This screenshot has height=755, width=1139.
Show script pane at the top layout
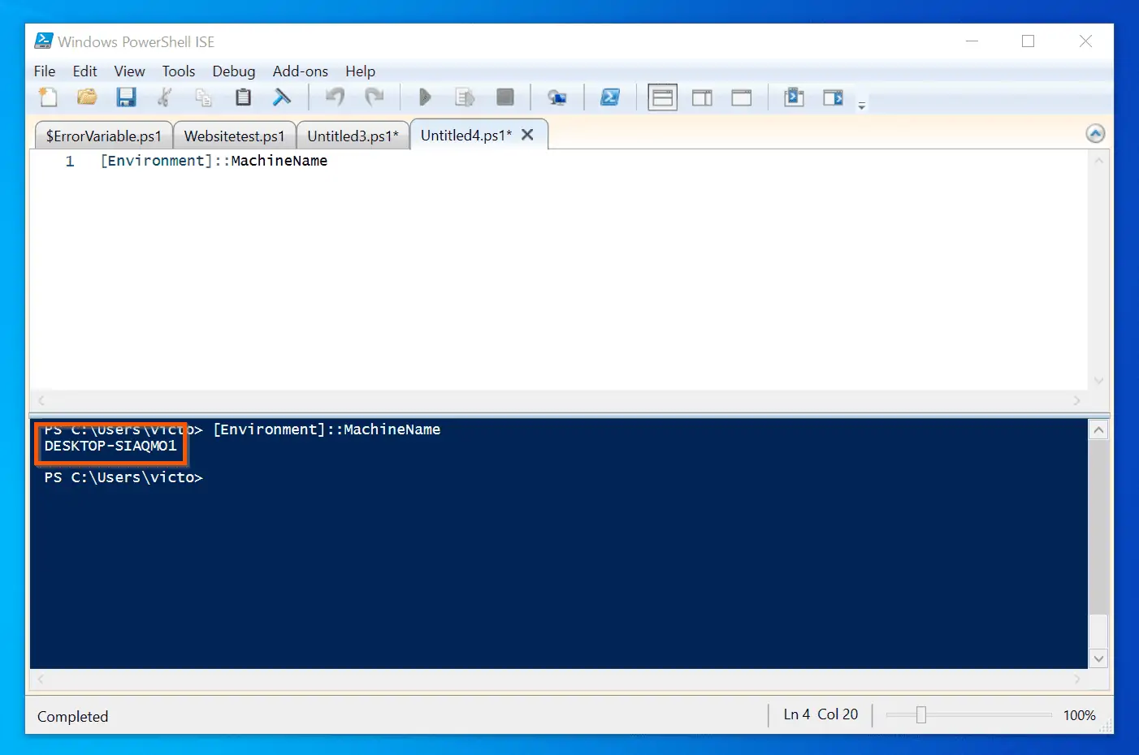(663, 97)
